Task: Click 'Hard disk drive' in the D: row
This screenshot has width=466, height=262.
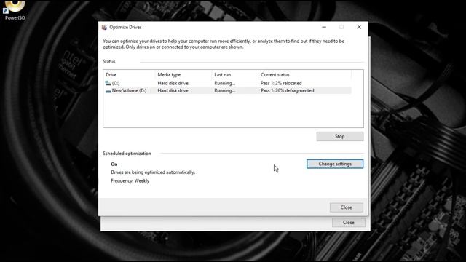Action: [173, 90]
